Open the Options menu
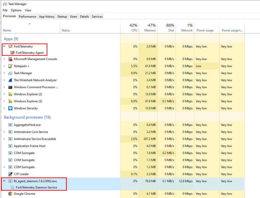260x198 pixels. point(16,10)
